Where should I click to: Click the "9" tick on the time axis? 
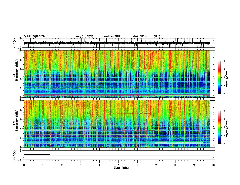[194, 165]
